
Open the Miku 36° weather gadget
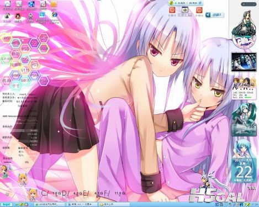point(244,120)
